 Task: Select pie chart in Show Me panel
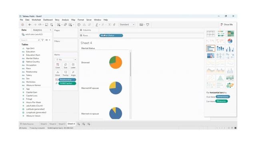pyautogui.click(x=230, y=41)
